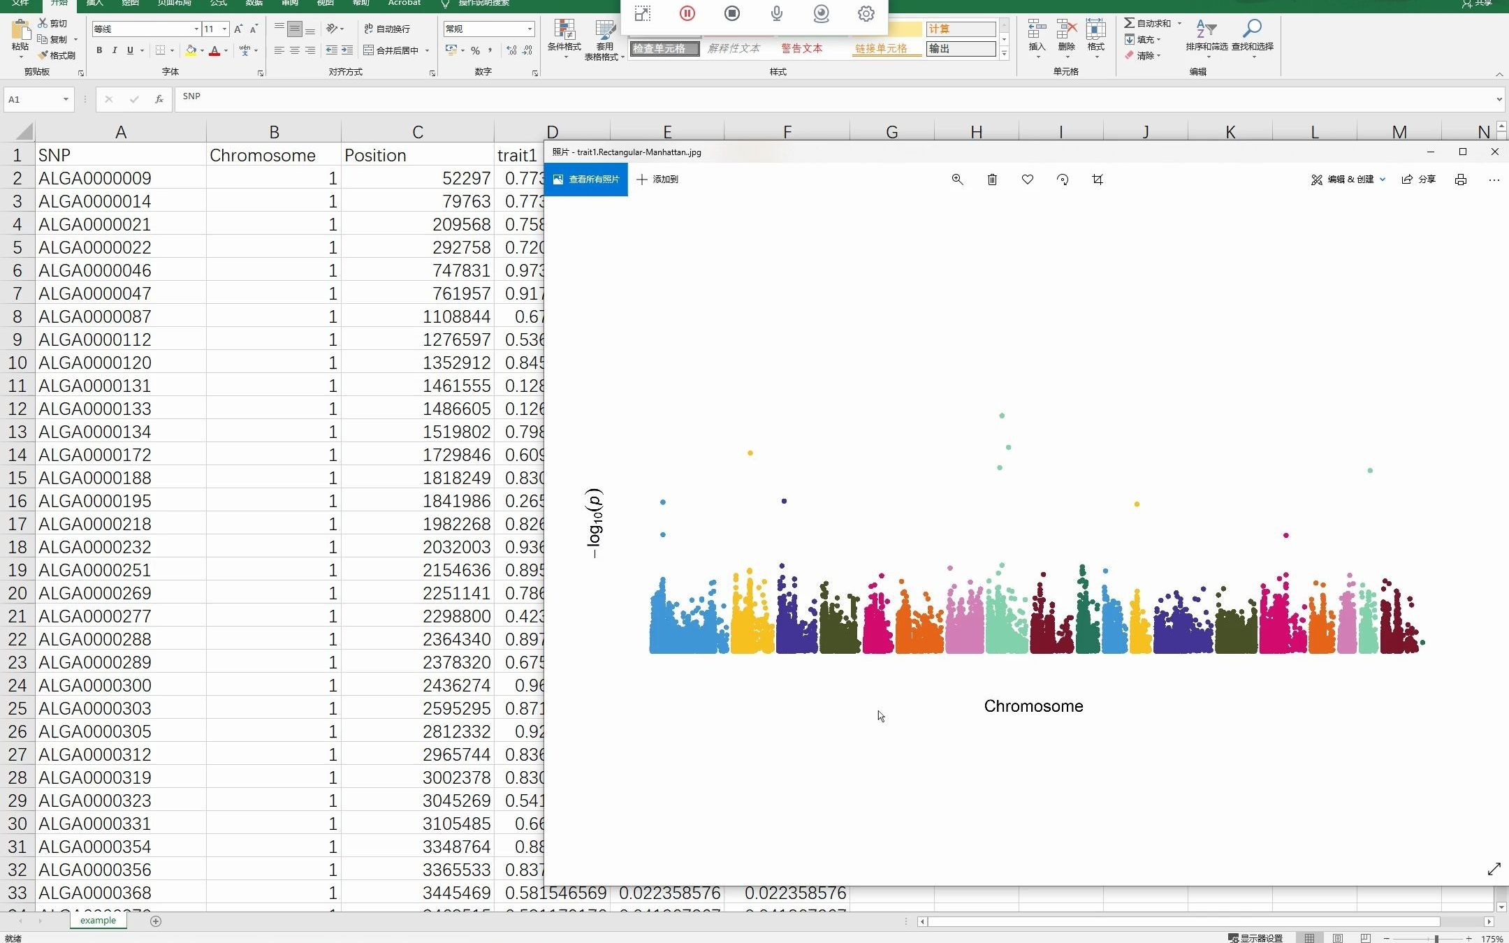1509x943 pixels.
Task: Open the Acrobat ribbon tab
Action: tap(404, 3)
